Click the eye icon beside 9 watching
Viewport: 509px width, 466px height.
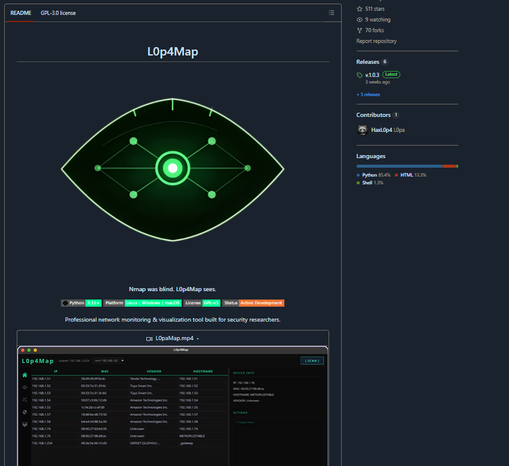360,20
